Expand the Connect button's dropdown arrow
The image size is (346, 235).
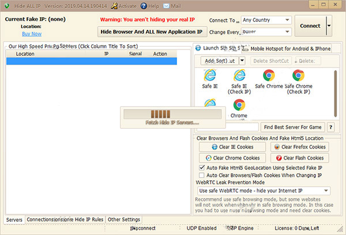pos(329,26)
